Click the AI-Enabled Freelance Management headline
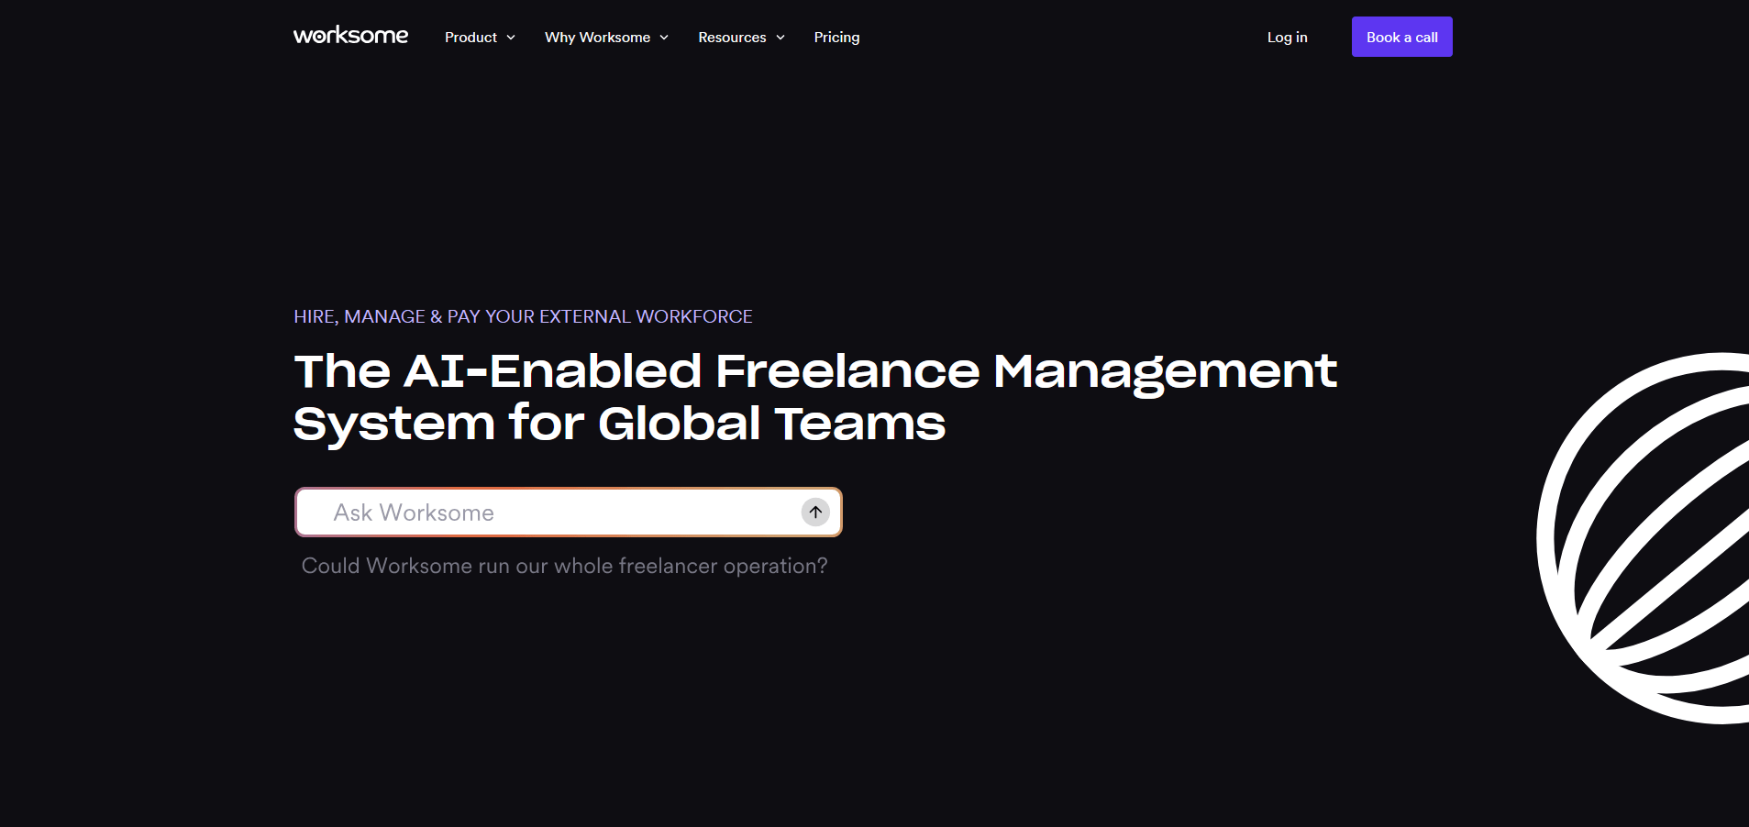The height and width of the screenshot is (827, 1749). [x=814, y=397]
